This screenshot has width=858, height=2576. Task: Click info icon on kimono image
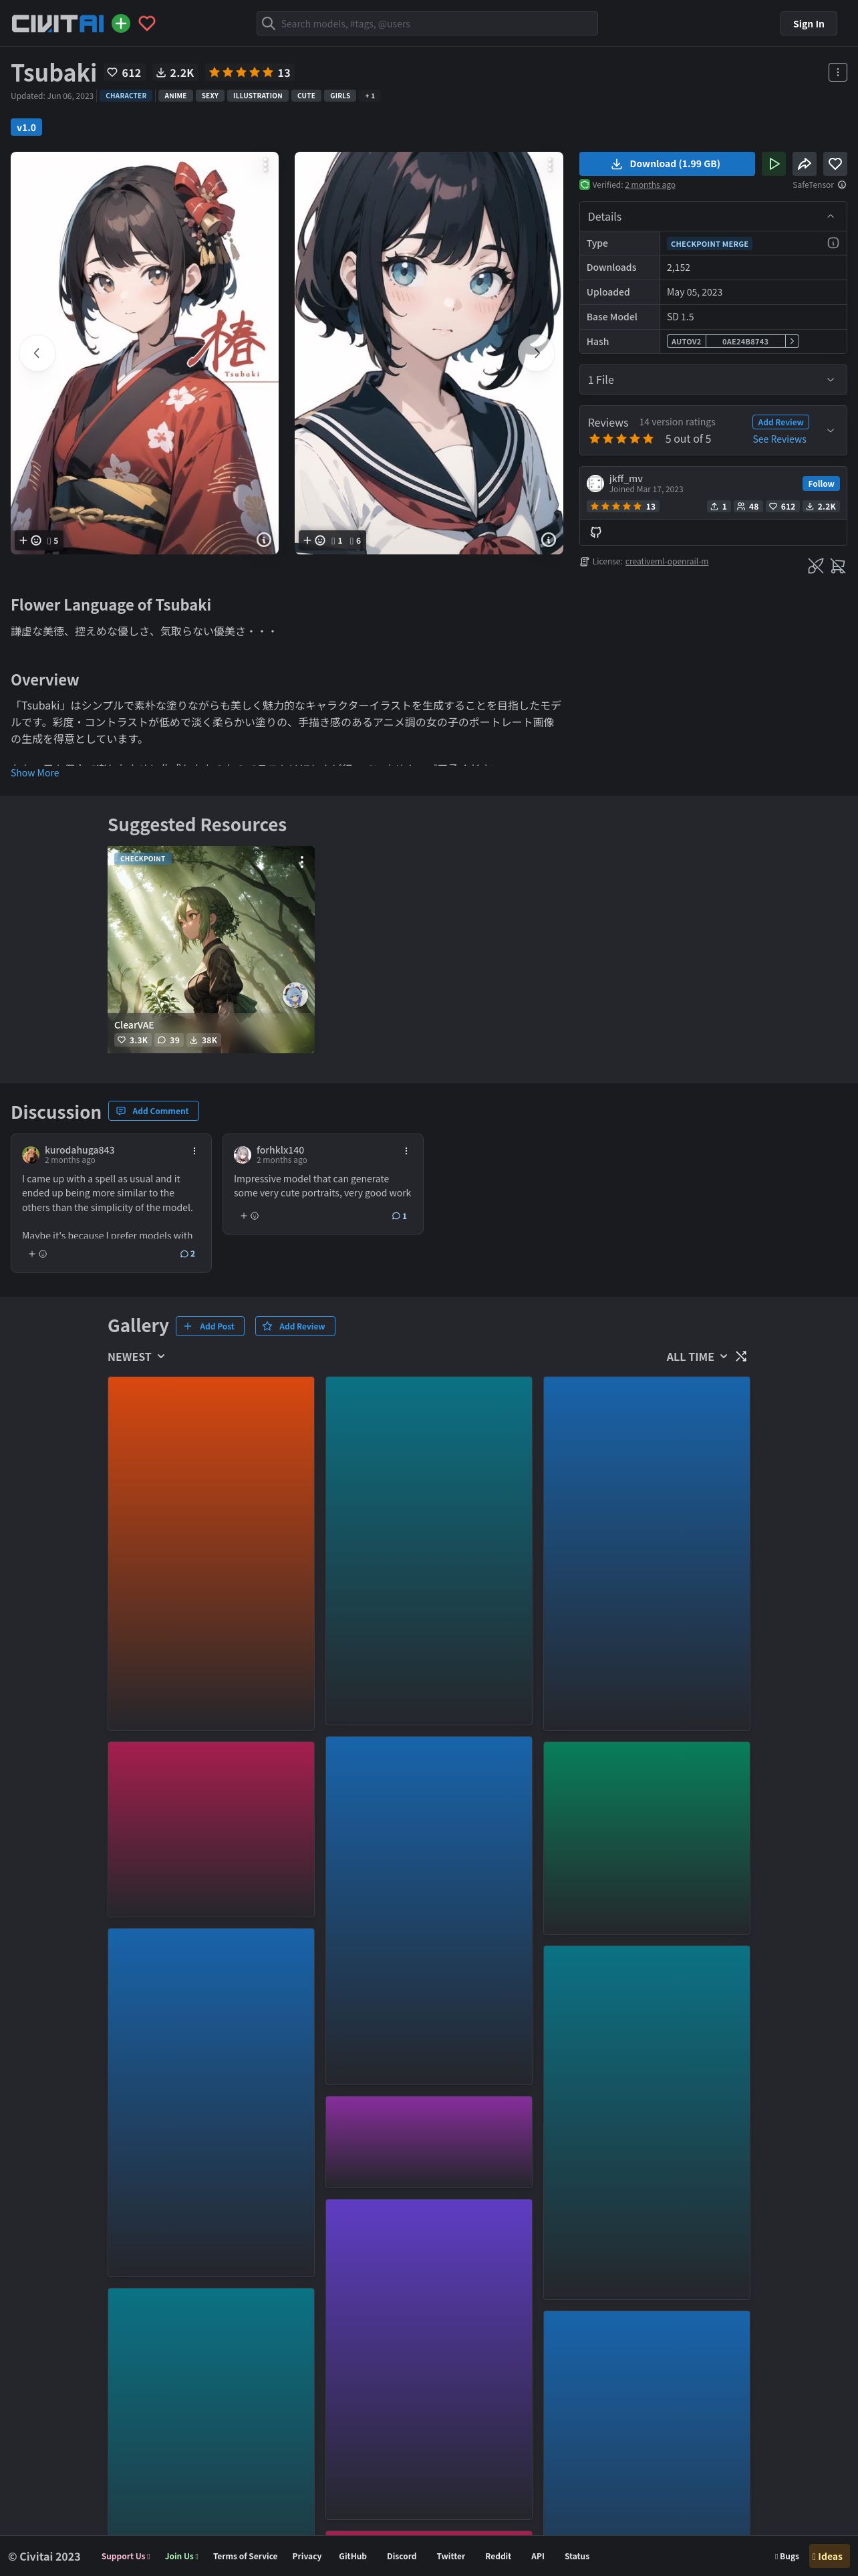[x=264, y=539]
